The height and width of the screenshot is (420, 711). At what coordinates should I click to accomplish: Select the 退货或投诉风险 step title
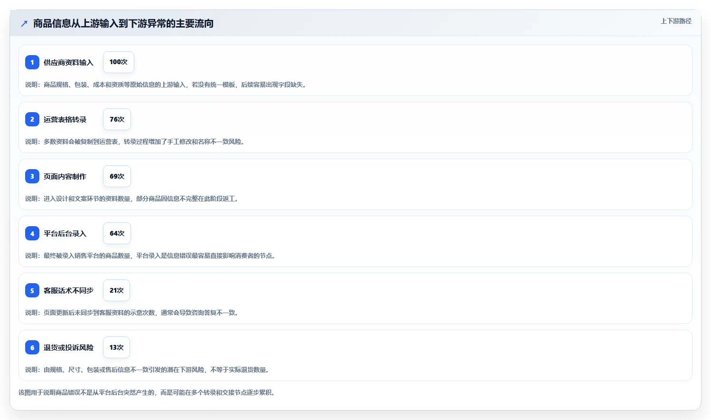pyautogui.click(x=68, y=347)
